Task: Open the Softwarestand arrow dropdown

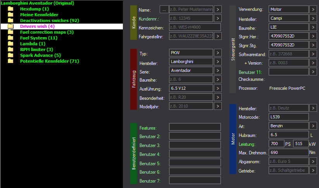Action: tap(313, 54)
